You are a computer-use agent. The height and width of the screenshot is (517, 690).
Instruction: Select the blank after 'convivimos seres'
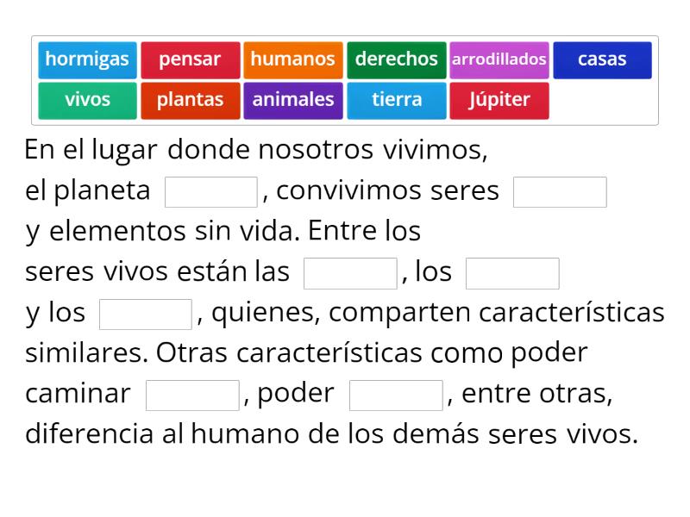[559, 190]
